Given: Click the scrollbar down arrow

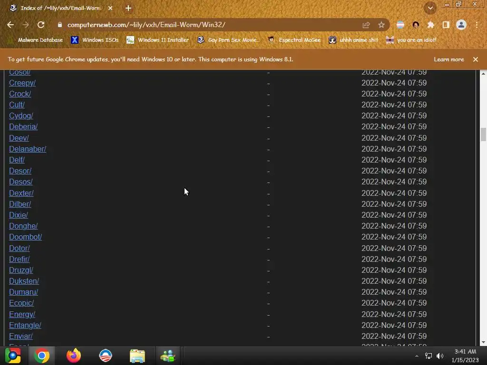Looking at the screenshot, I should [x=483, y=342].
